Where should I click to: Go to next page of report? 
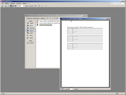(x=75, y=89)
